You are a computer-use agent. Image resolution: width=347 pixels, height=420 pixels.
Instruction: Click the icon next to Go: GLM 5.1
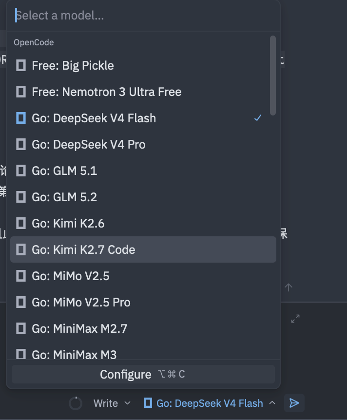[x=21, y=171]
